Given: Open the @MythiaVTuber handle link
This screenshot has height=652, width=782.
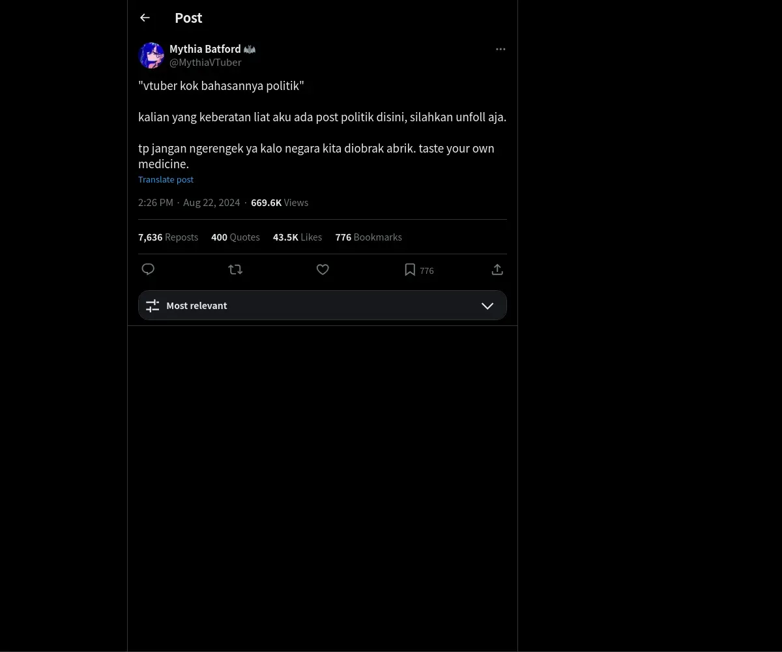Looking at the screenshot, I should click(x=205, y=63).
